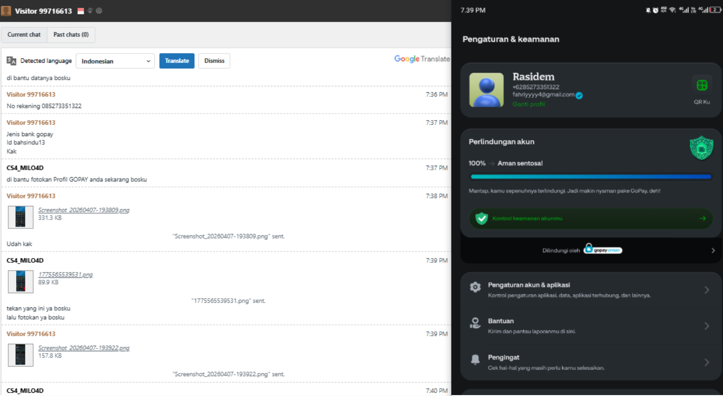Click the 'Udah kak' message
This screenshot has width=723, height=396.
coord(19,244)
